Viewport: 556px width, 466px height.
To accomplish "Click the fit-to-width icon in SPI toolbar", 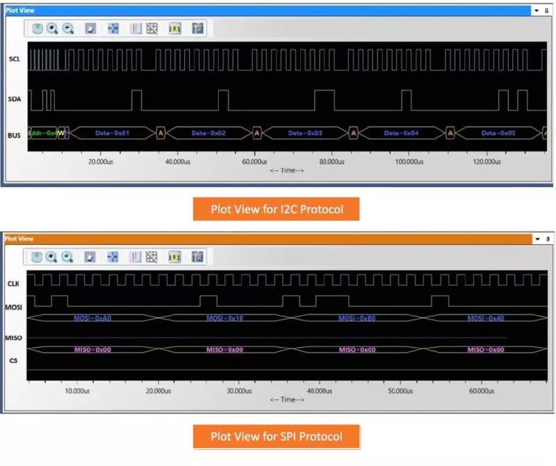I will coord(113,257).
